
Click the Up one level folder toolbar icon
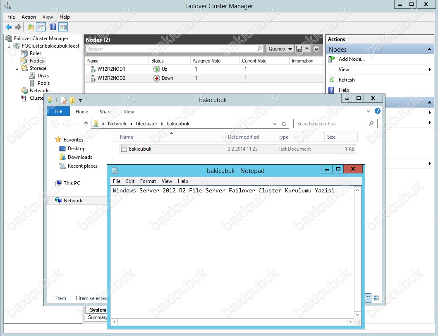[x=31, y=27]
